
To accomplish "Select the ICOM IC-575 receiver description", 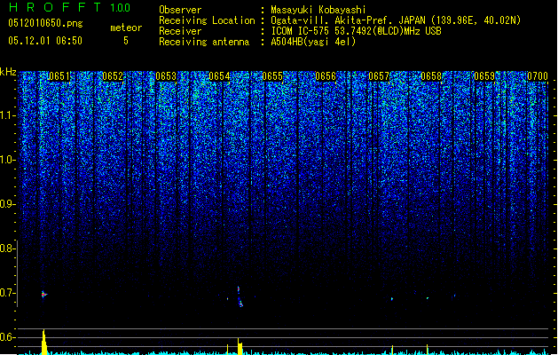I will click(x=356, y=31).
